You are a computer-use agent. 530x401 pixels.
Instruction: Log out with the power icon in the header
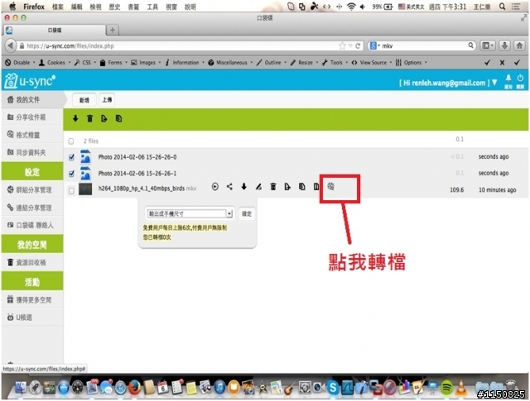[520, 81]
